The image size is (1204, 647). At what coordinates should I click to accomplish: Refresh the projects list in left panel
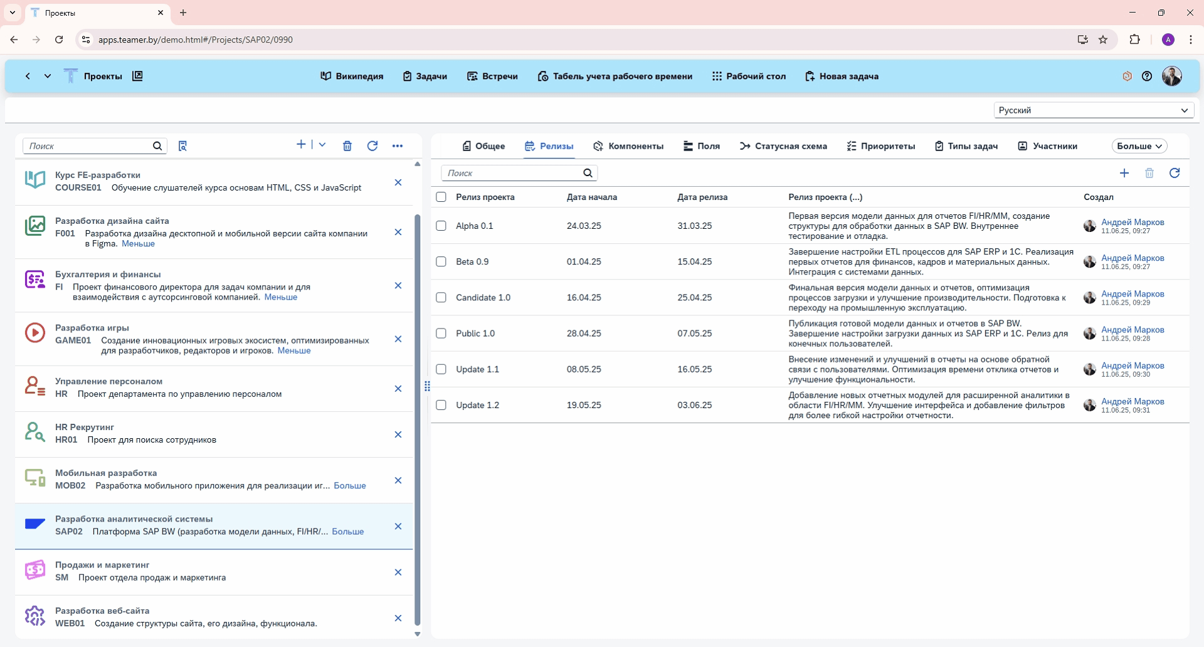372,146
